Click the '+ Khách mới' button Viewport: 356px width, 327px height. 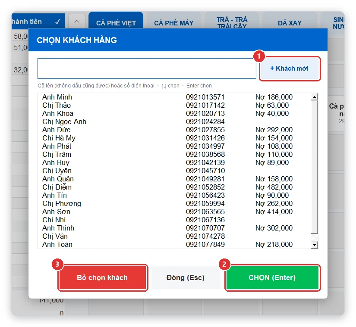[x=290, y=69]
